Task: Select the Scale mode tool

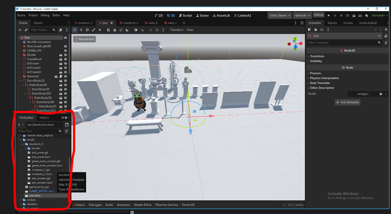Action: pyautogui.click(x=93, y=30)
